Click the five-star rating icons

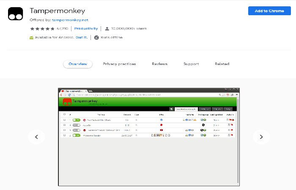pyautogui.click(x=42, y=29)
